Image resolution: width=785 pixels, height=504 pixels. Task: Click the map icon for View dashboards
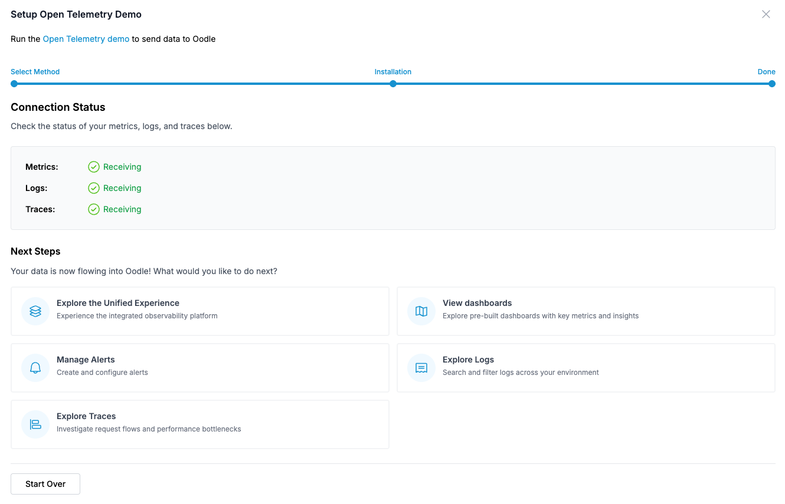(x=421, y=311)
